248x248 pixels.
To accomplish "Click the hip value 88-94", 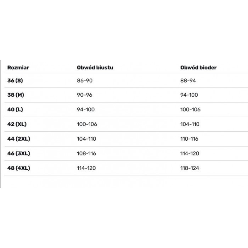I will click(188, 80).
